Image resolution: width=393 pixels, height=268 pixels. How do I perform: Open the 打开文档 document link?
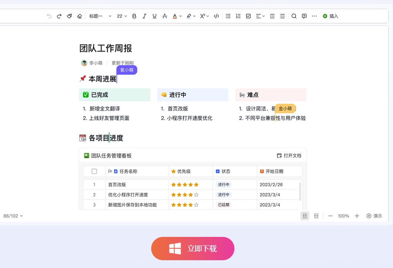pyautogui.click(x=289, y=155)
